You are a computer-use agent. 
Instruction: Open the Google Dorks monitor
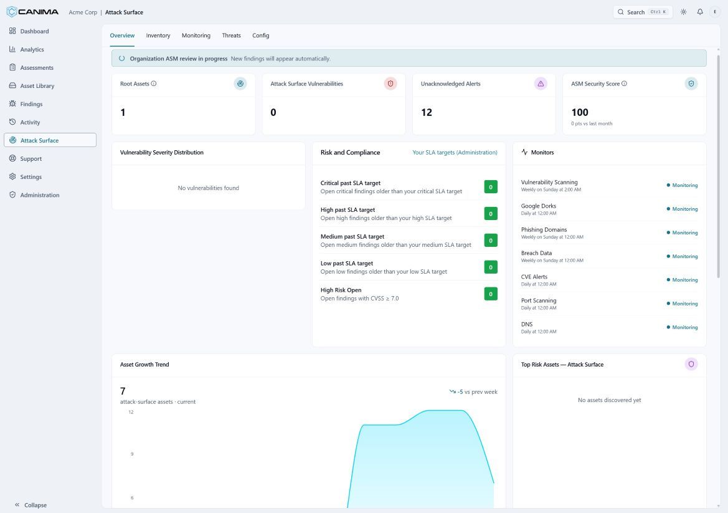point(609,209)
